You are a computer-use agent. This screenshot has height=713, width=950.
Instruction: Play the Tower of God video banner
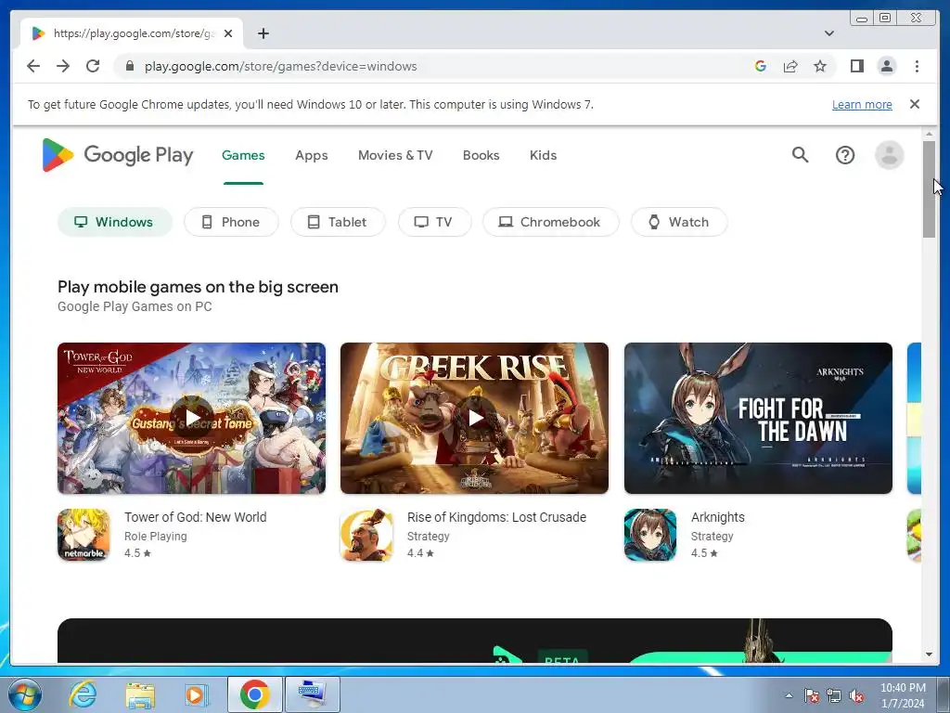[191, 418]
